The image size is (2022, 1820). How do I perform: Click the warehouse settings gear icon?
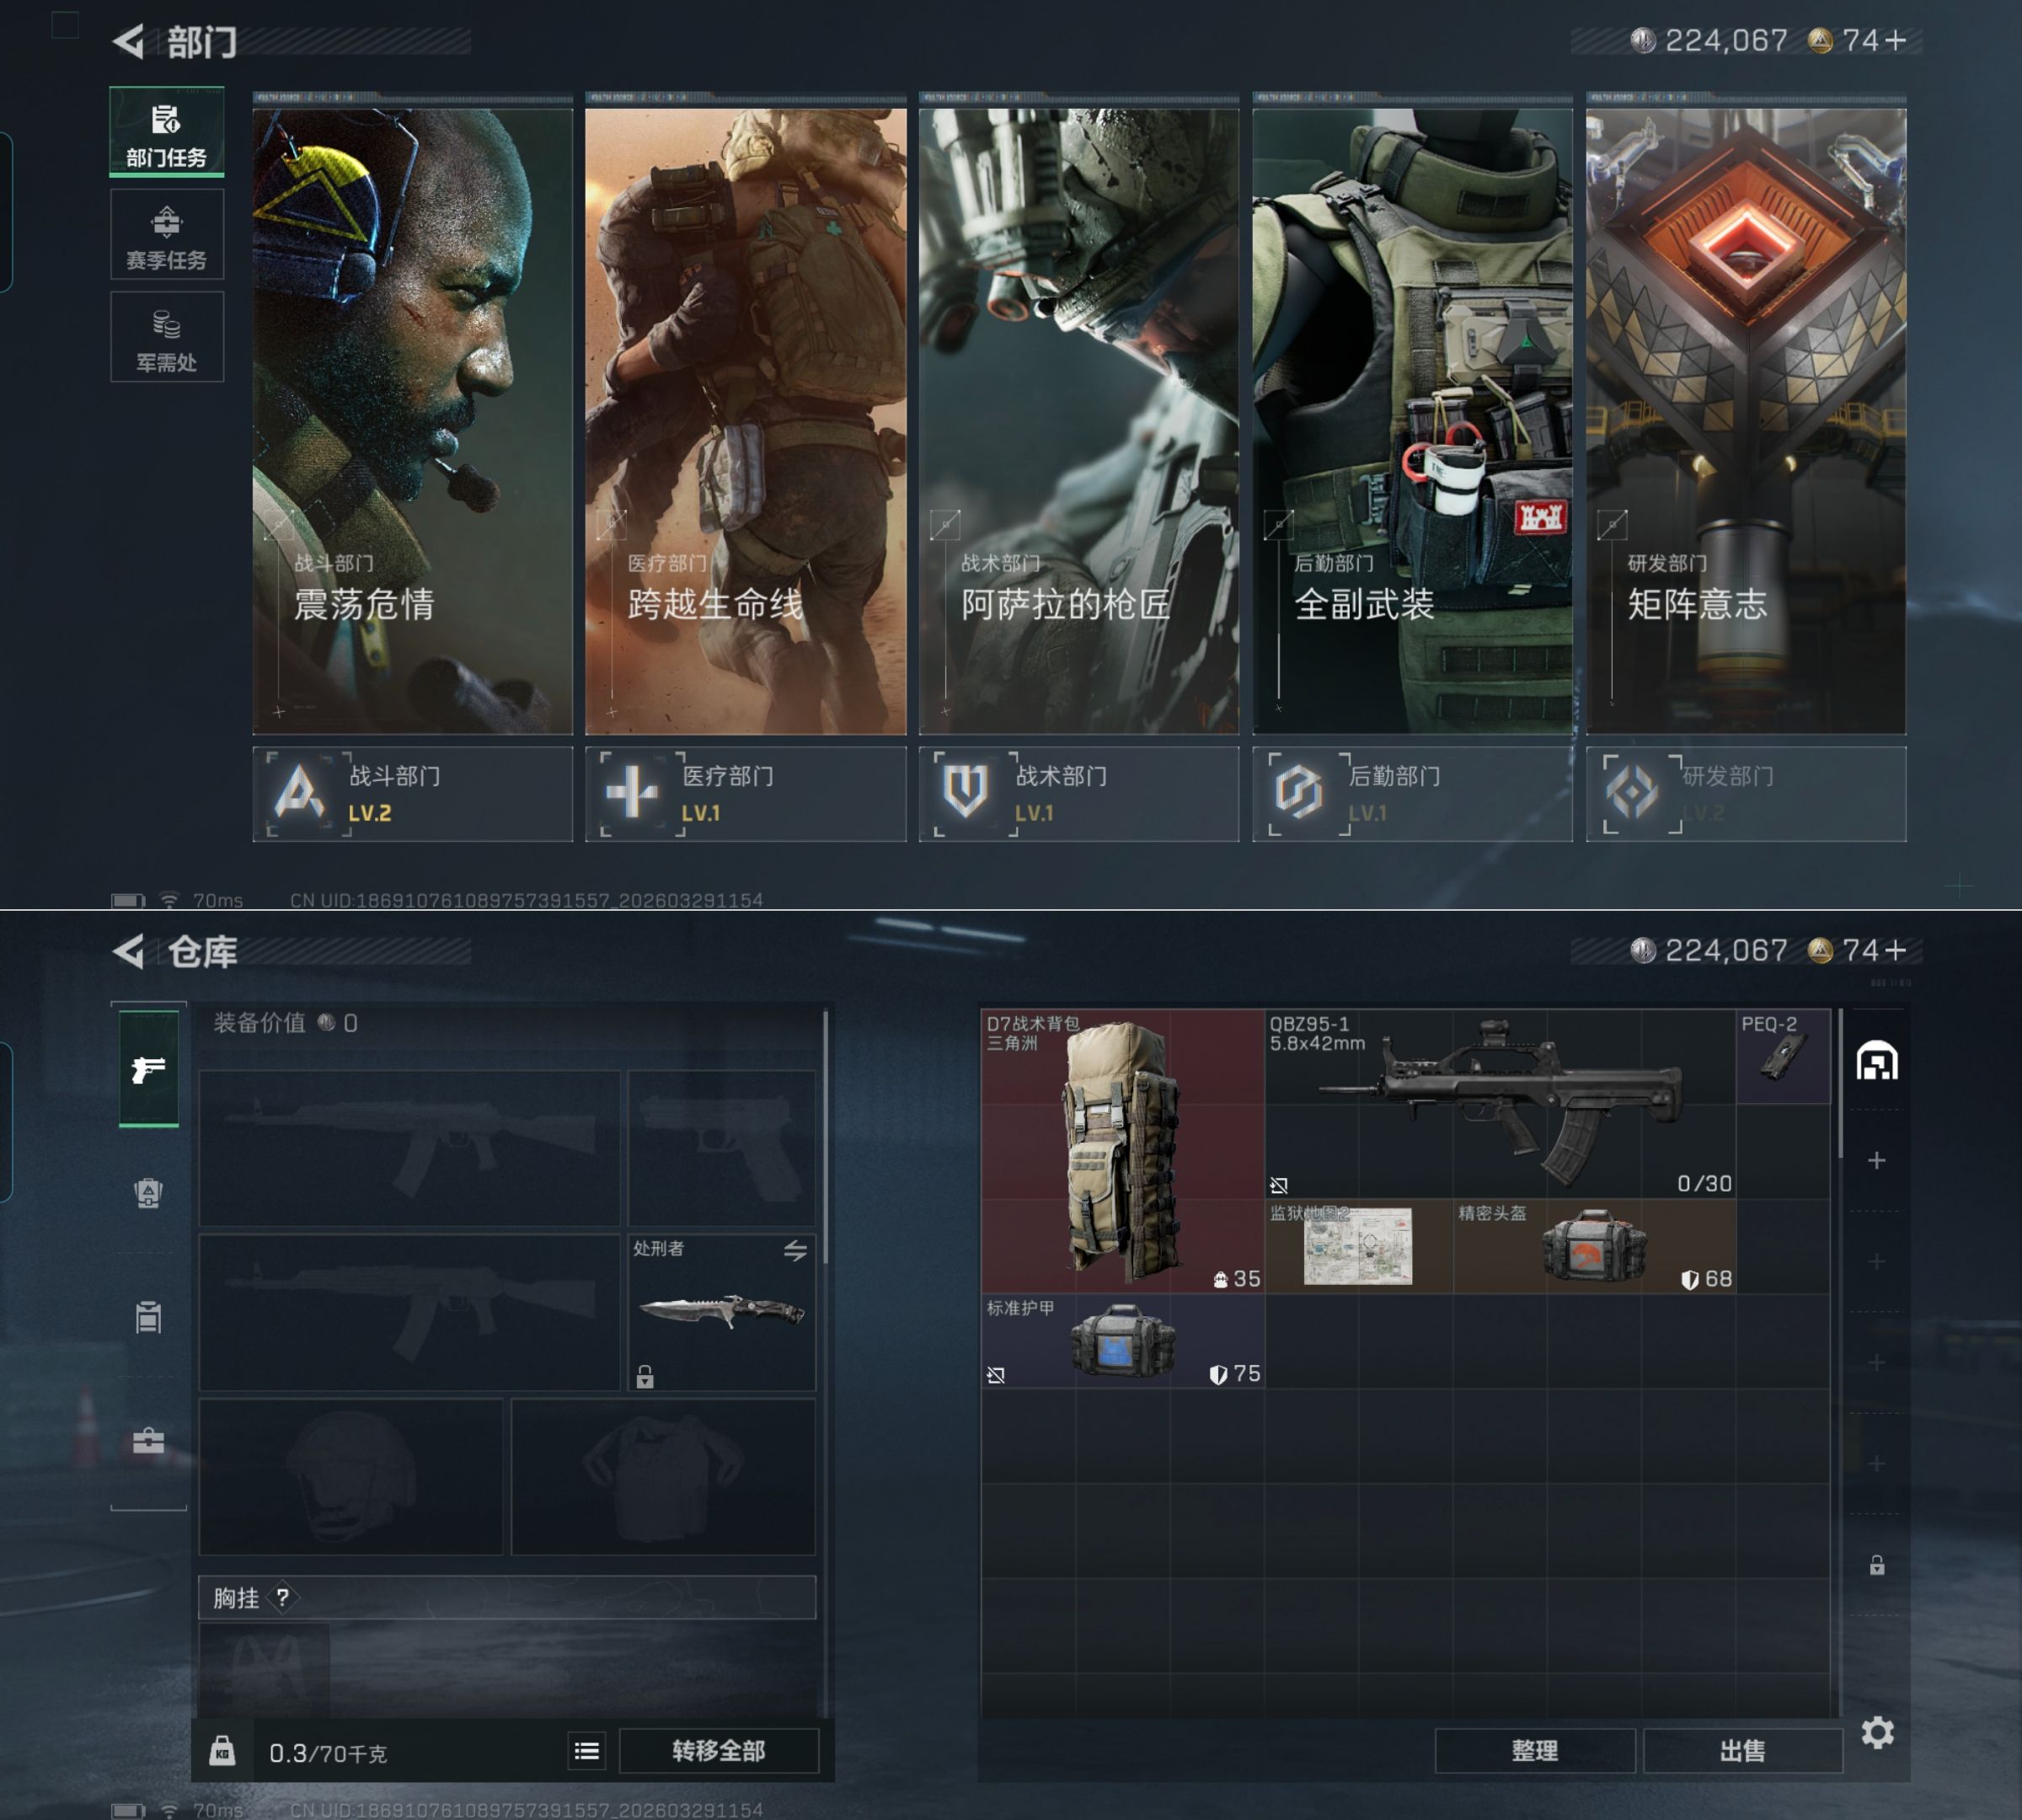(1877, 1732)
